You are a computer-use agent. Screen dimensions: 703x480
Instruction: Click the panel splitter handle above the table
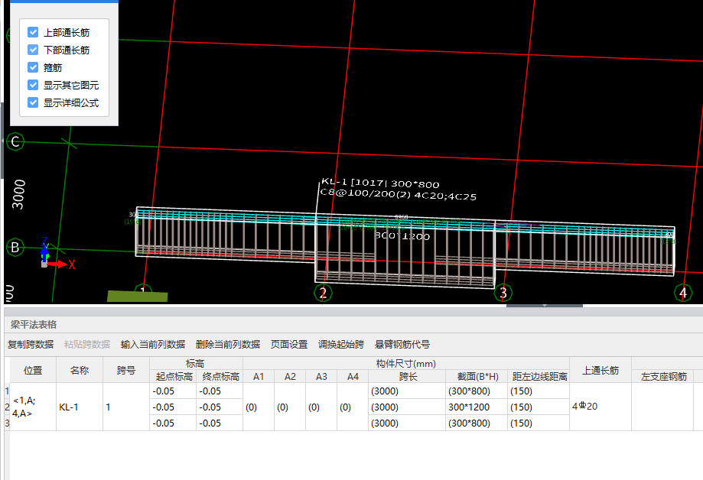pyautogui.click(x=545, y=305)
